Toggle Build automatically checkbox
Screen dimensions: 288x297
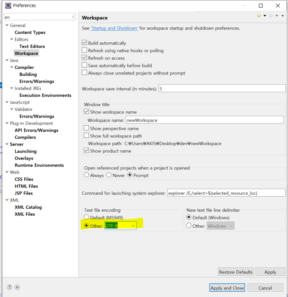coord(84,42)
